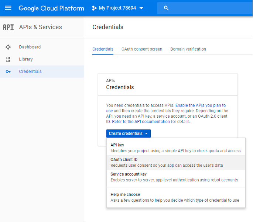Click the Credentials key icon

point(8,72)
